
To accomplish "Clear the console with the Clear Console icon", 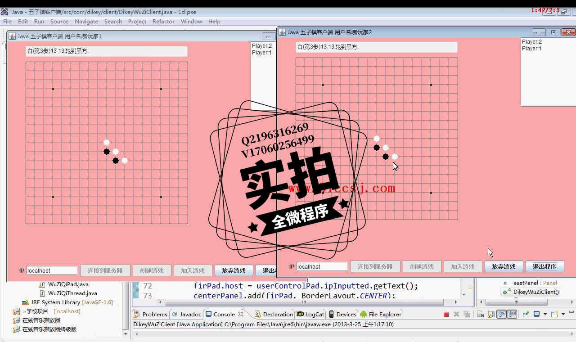I will click(x=481, y=314).
